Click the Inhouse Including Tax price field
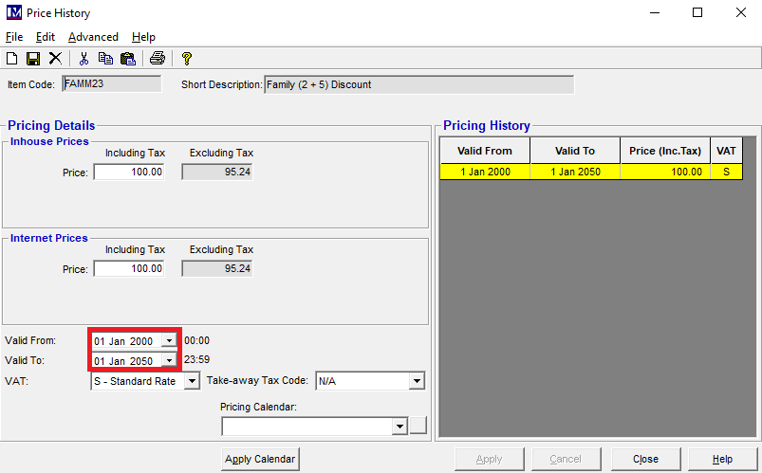Screen dimensions: 762x473 pos(129,172)
